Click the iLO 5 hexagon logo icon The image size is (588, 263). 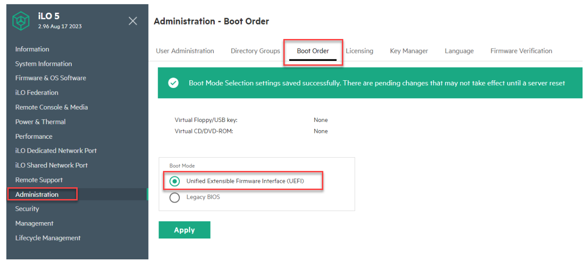point(20,21)
